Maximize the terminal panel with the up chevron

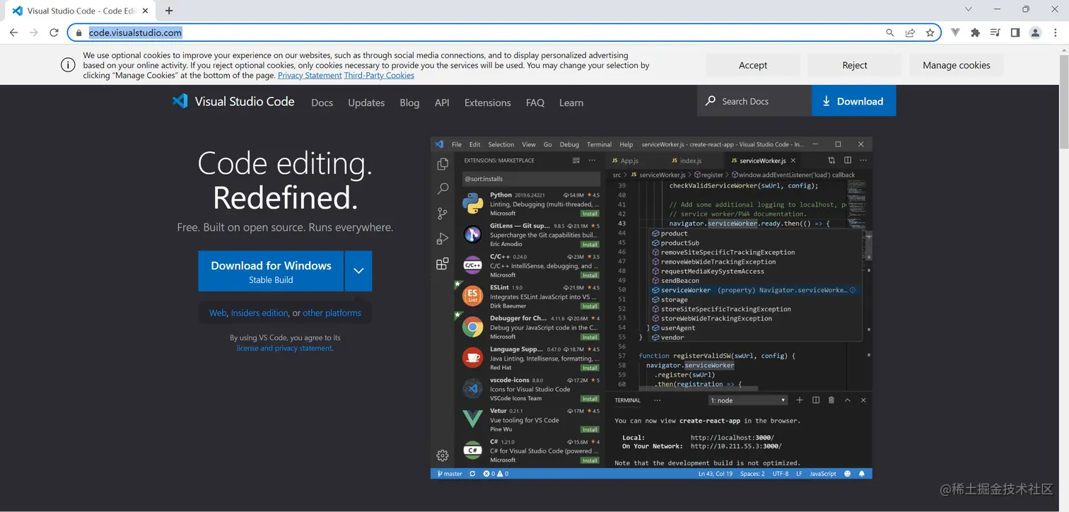(x=848, y=400)
